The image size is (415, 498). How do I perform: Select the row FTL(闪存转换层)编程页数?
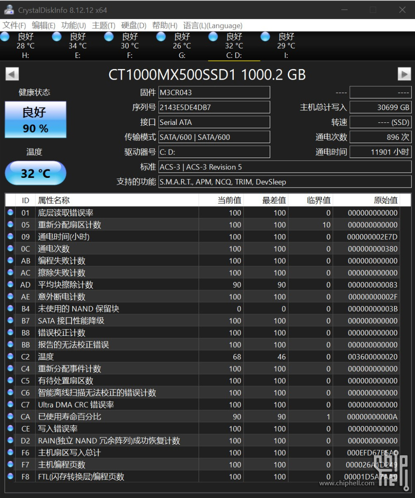pyautogui.click(x=202, y=476)
